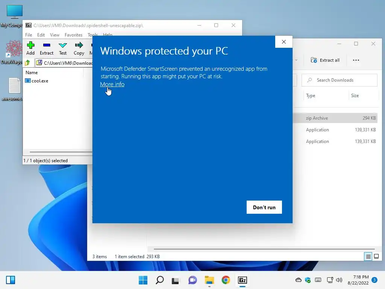Switch to details view in File Explorer
The image size is (385, 289).
(368, 257)
